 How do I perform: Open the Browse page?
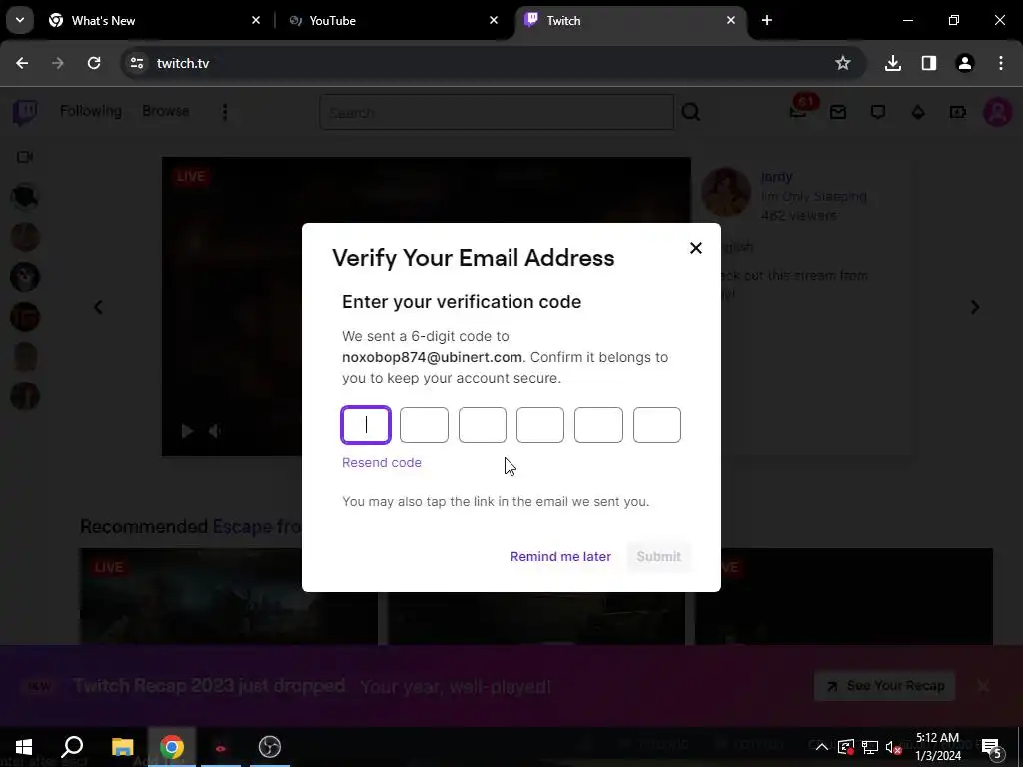click(166, 111)
